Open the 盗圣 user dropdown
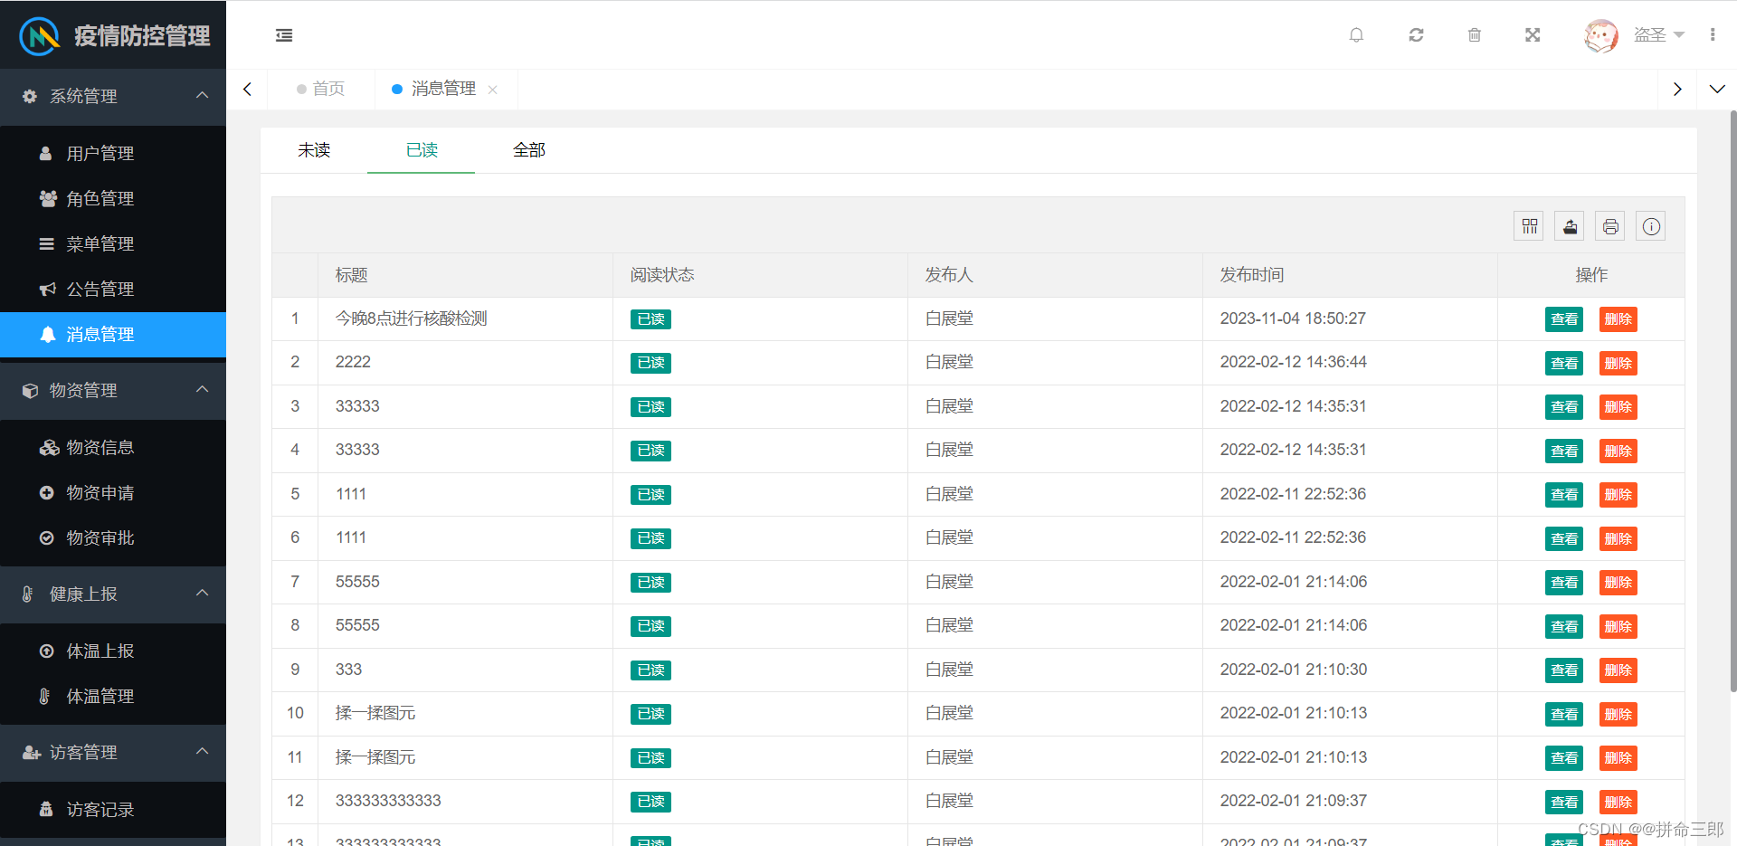Viewport: 1737px width, 846px height. point(1658,35)
